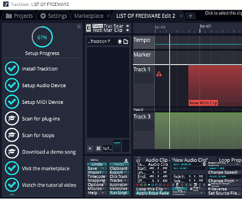242x199 pixels.
Task: Click the Undo button
Action: 97,164
